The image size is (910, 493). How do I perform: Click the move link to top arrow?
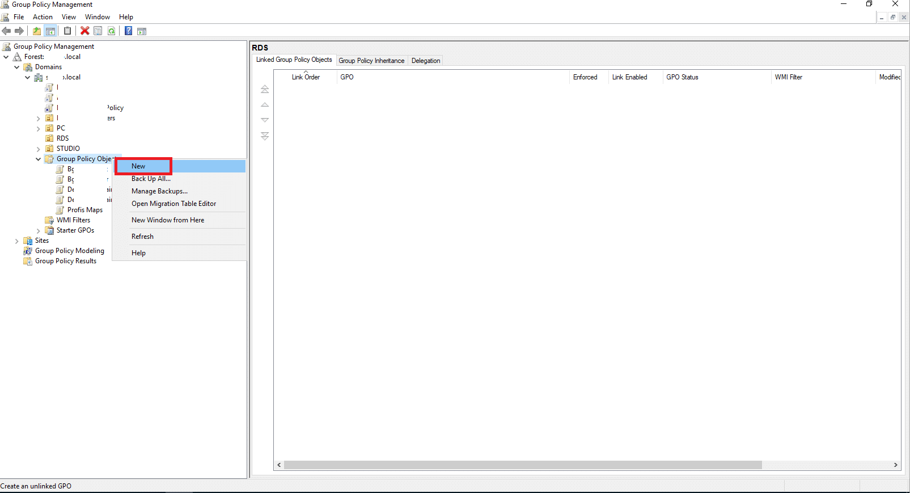(x=265, y=89)
